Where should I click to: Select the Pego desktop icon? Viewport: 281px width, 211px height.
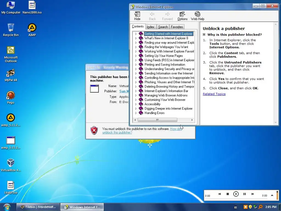tap(11, 98)
